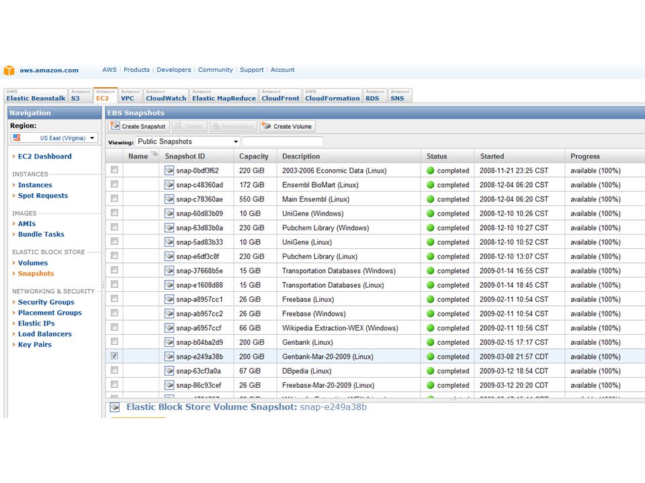Open the Region dropdown US East (Virginia)

54,138
